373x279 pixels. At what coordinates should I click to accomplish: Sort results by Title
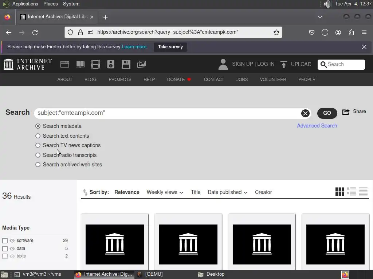click(195, 192)
